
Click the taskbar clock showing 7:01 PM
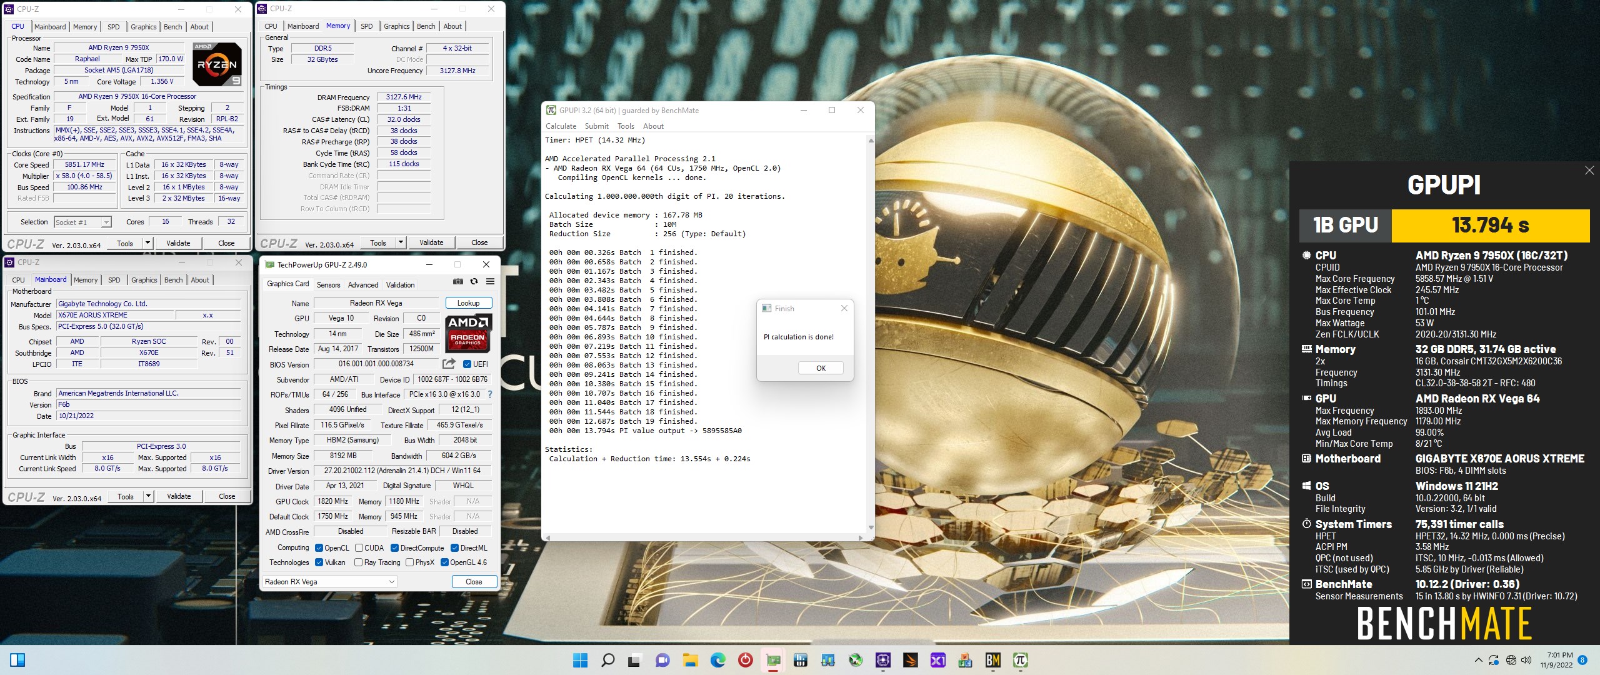(1556, 660)
